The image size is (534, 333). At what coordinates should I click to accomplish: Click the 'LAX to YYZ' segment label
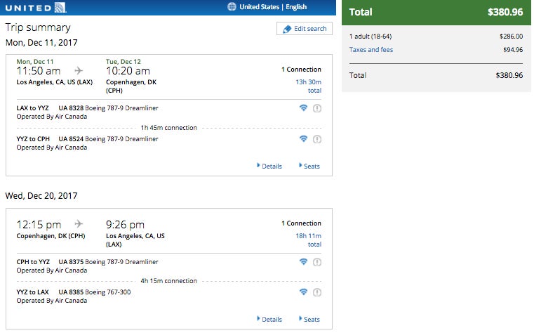[33, 108]
